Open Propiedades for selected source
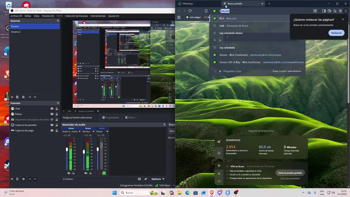 (111, 117)
